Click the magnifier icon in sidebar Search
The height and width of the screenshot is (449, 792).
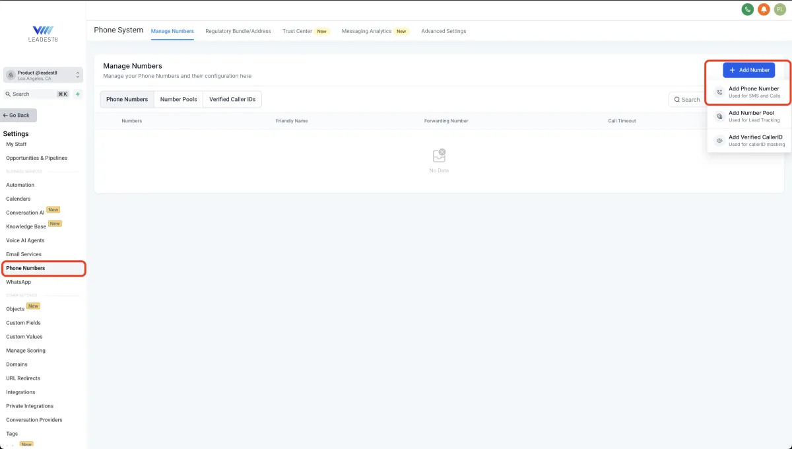click(x=8, y=94)
